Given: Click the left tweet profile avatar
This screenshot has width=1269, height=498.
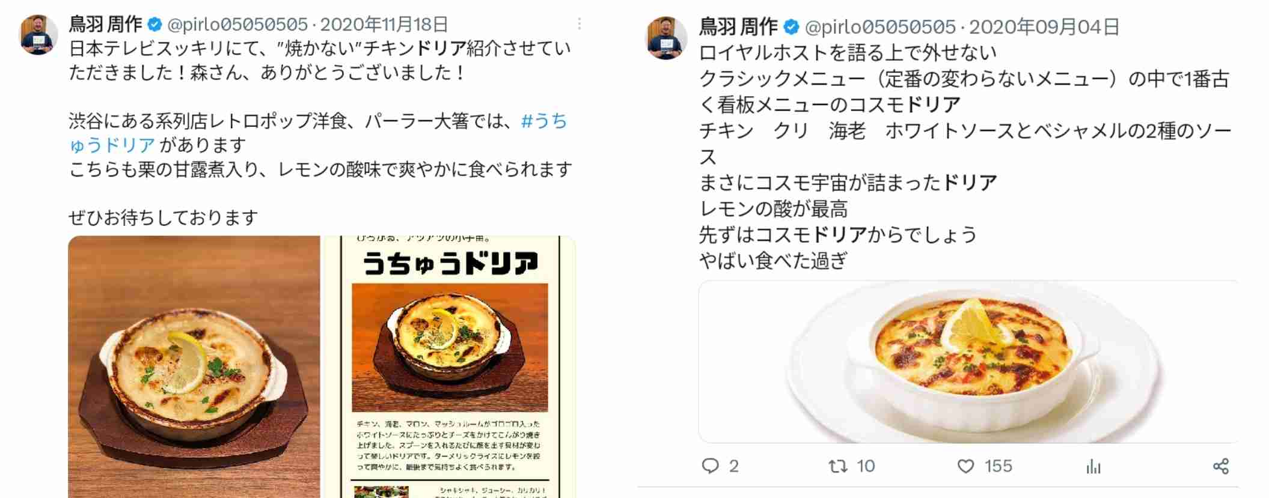Looking at the screenshot, I should point(38,34).
